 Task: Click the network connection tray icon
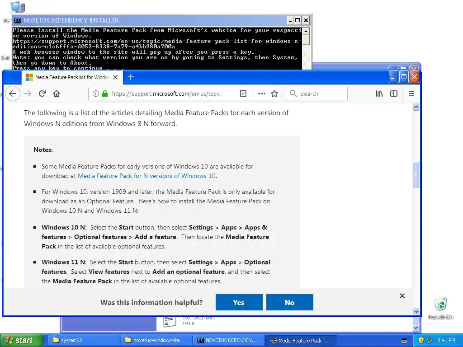pyautogui.click(x=430, y=340)
